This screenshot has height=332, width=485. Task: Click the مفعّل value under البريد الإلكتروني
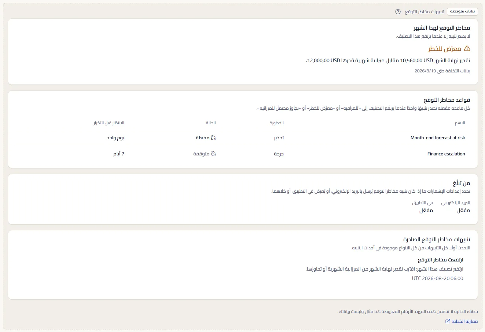463,211
